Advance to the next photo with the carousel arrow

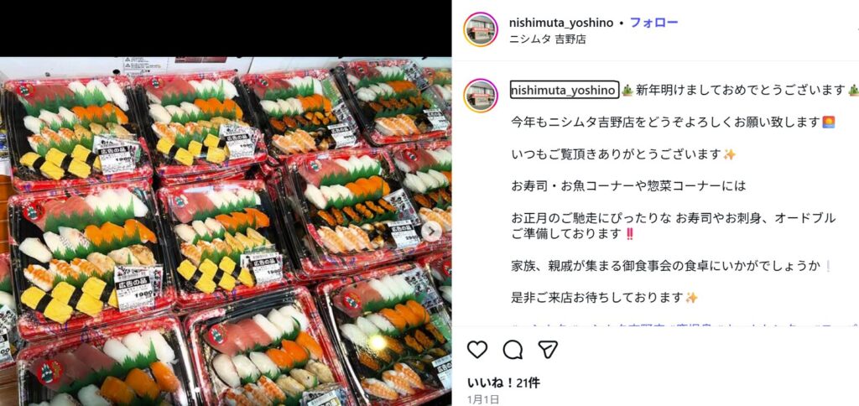pos(430,232)
